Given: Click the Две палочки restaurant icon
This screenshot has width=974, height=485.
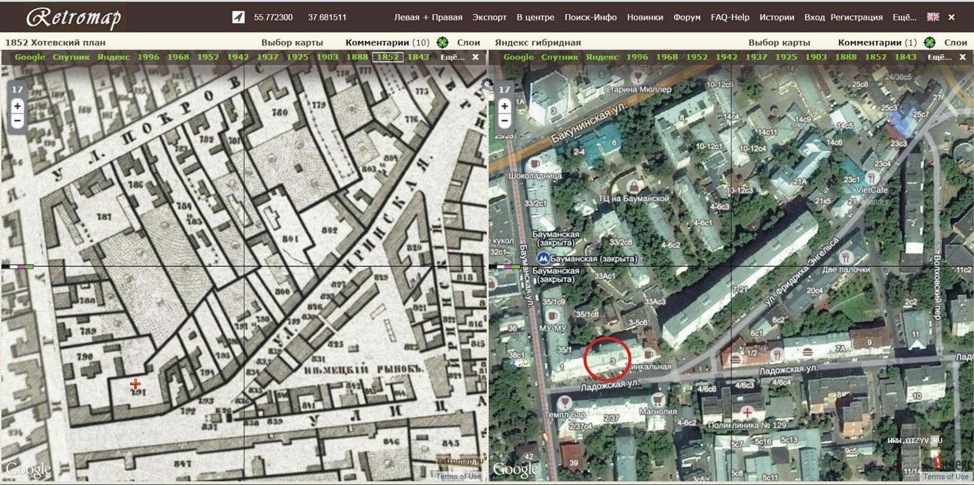Looking at the screenshot, I should pos(846,258).
